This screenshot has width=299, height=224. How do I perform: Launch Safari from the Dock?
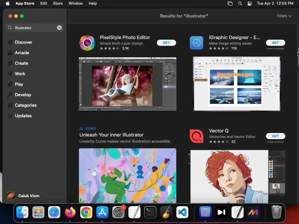(x=54, y=212)
